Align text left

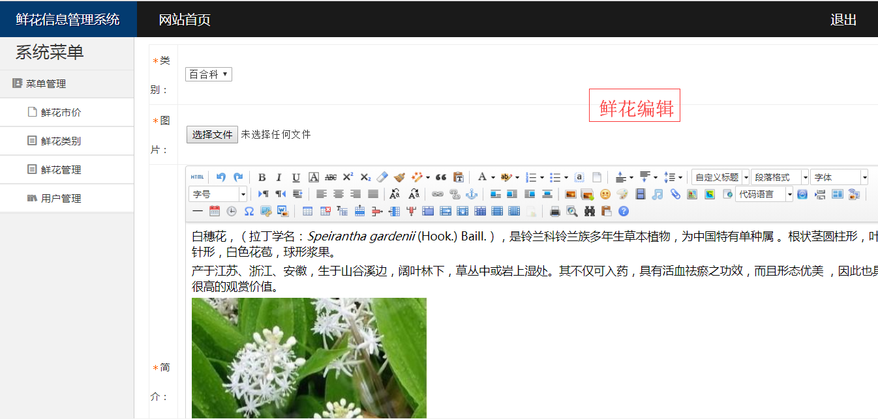point(321,194)
